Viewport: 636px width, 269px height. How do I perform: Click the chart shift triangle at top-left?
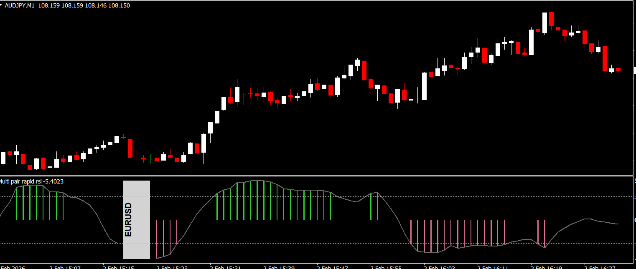click(x=2, y=5)
